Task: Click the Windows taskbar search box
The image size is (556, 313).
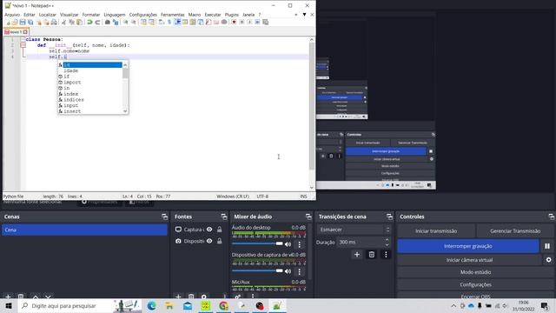Action: click(x=80, y=305)
